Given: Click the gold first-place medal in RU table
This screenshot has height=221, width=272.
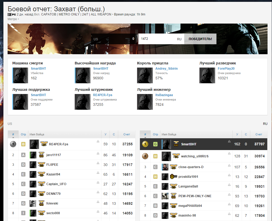Looking at the screenshot, I should coord(145,144).
